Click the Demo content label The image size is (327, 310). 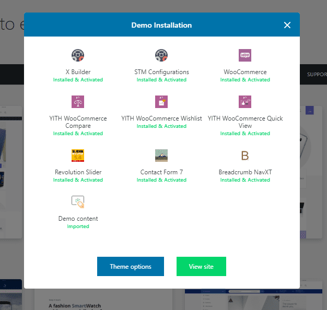78,219
